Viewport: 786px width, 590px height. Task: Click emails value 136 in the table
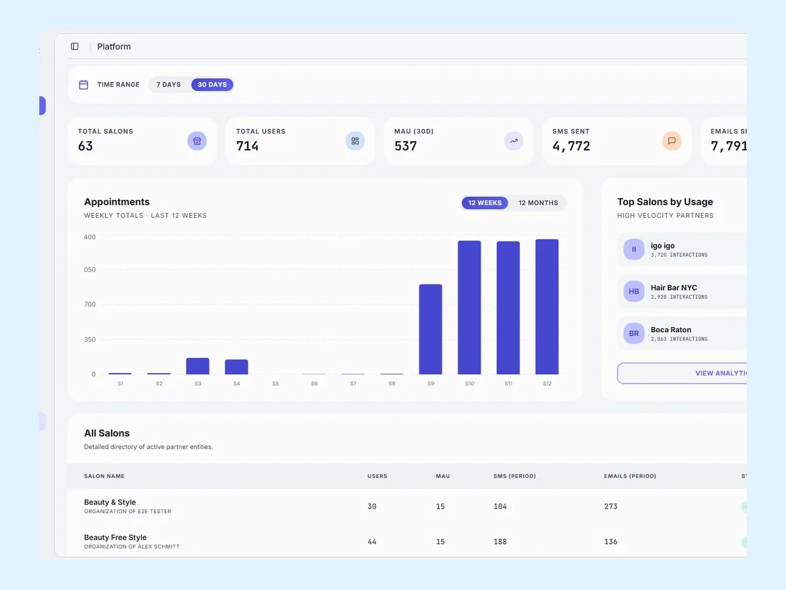coord(610,542)
